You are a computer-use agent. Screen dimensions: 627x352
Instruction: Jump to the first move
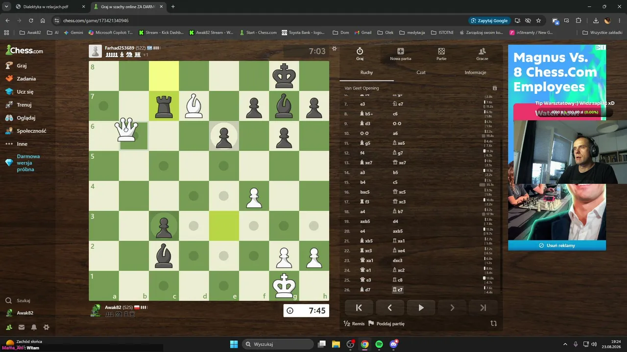click(359, 308)
